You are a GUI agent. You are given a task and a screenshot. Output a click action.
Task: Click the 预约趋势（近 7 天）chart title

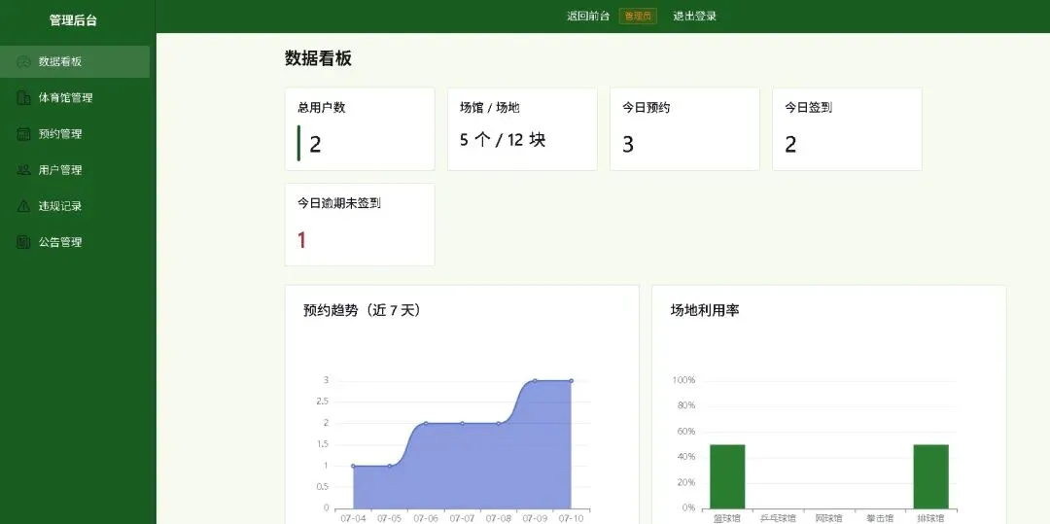point(363,310)
